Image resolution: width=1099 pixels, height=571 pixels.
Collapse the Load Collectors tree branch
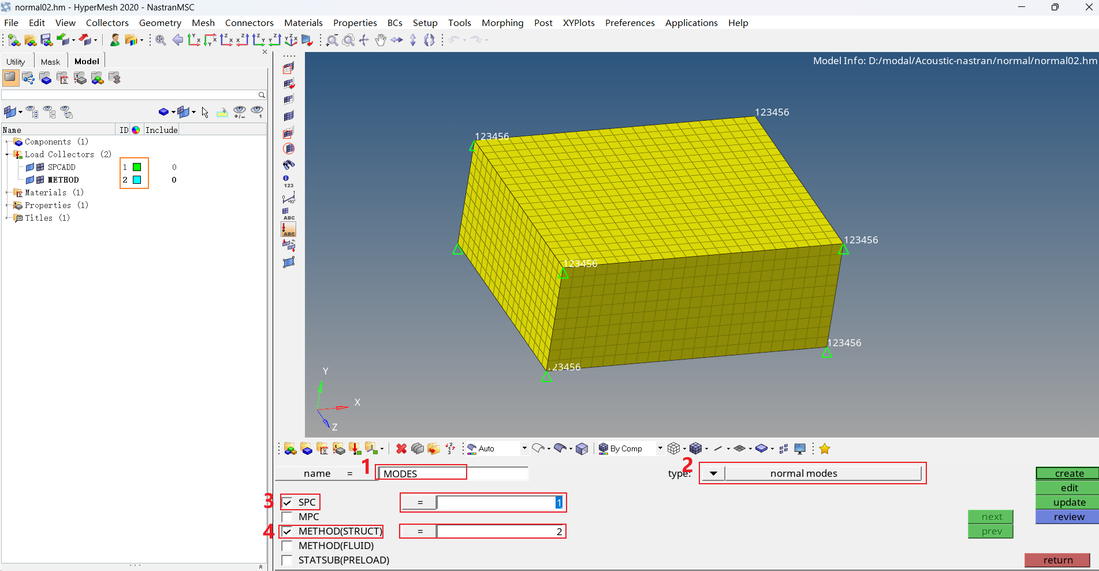click(x=6, y=154)
